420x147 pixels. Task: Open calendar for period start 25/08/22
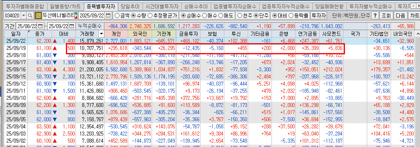point(40,26)
